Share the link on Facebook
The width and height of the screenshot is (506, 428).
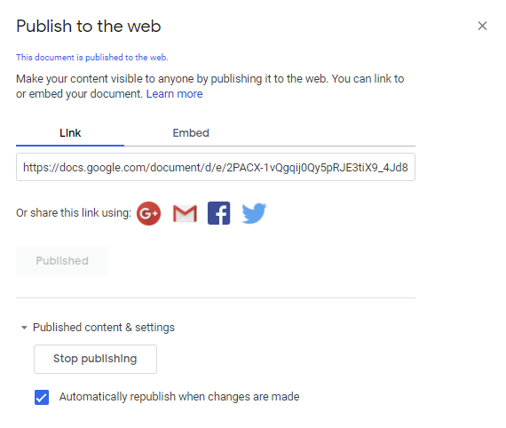coord(218,213)
